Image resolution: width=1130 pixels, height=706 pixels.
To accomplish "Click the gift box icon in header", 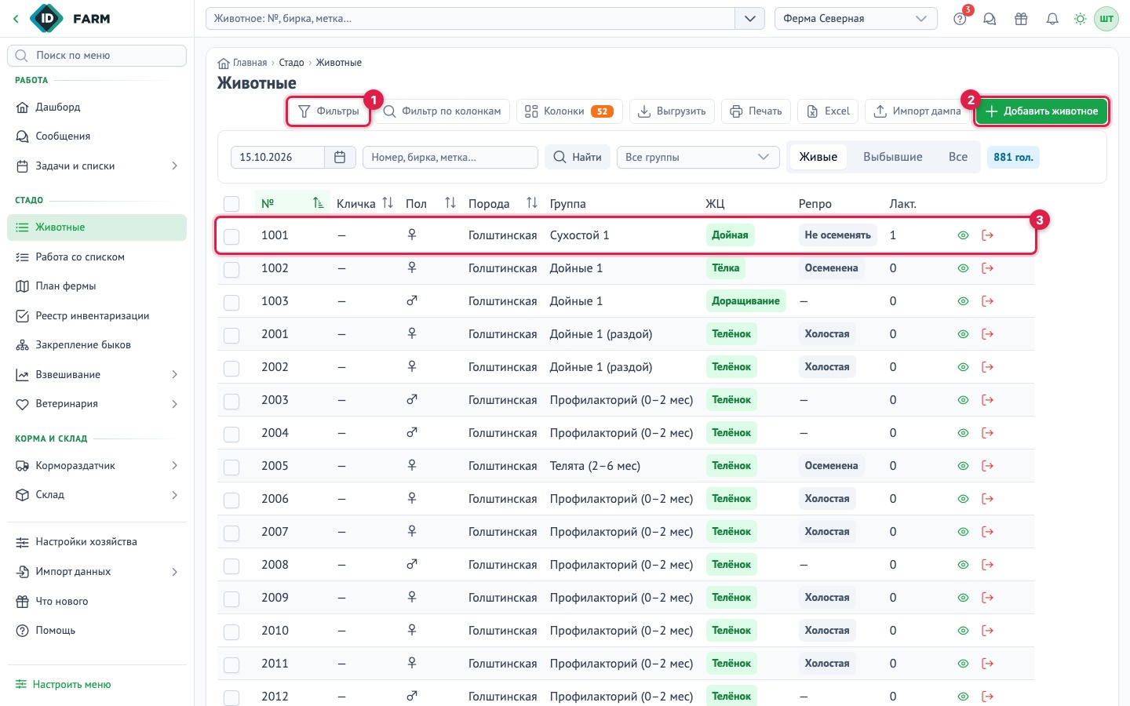I will 1021,19.
